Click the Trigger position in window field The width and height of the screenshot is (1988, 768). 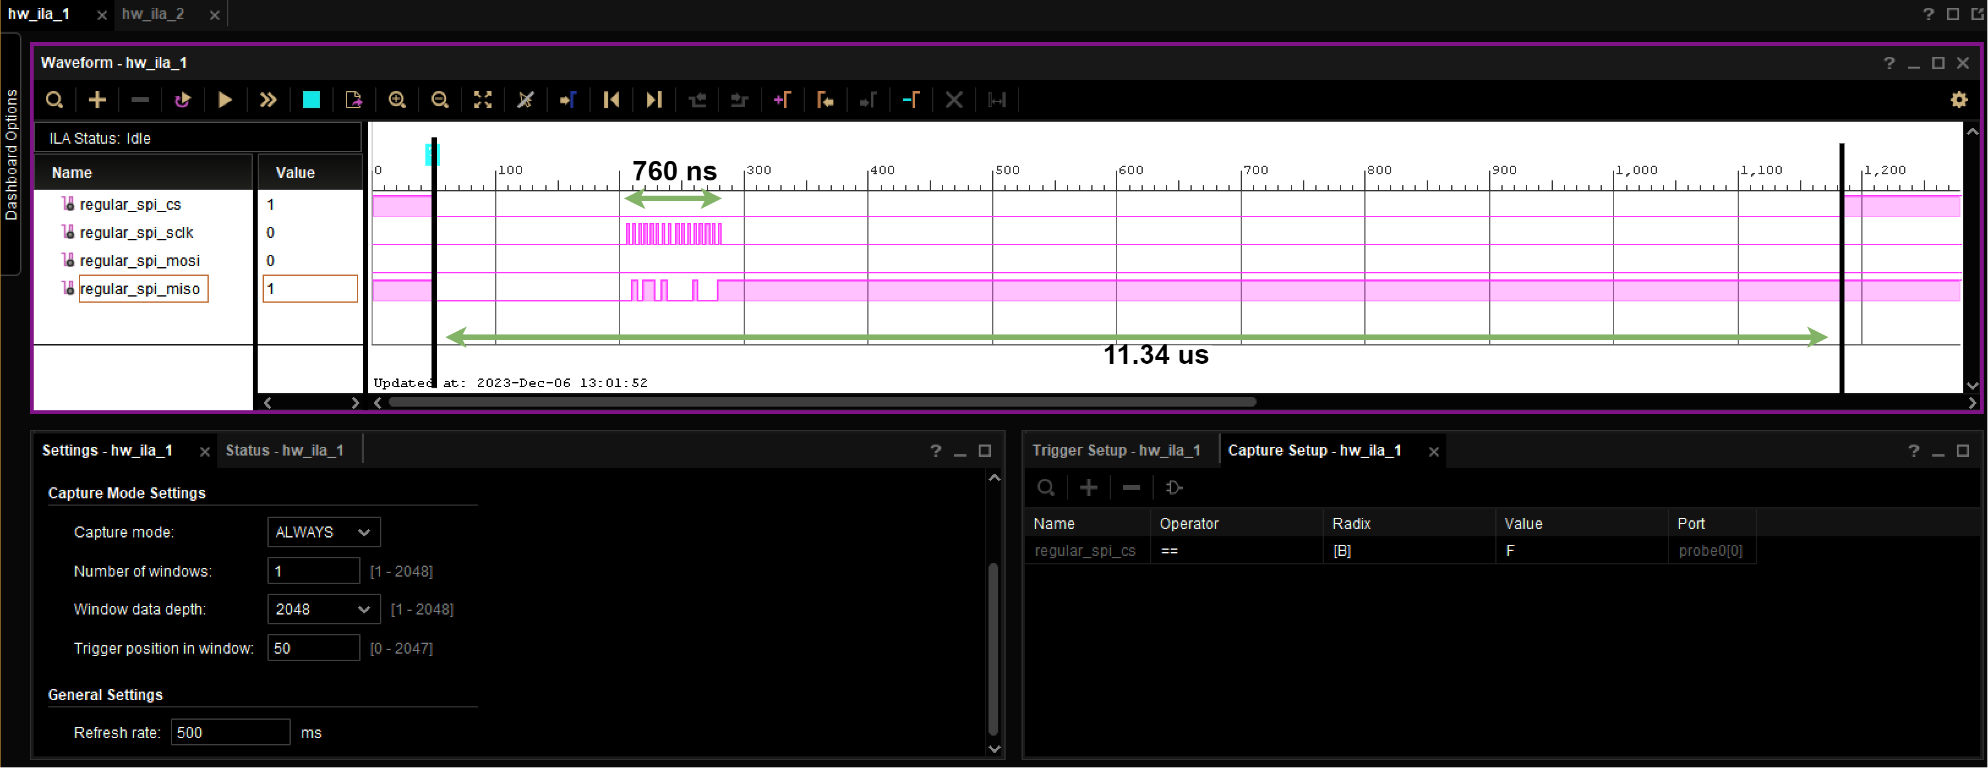click(x=313, y=648)
